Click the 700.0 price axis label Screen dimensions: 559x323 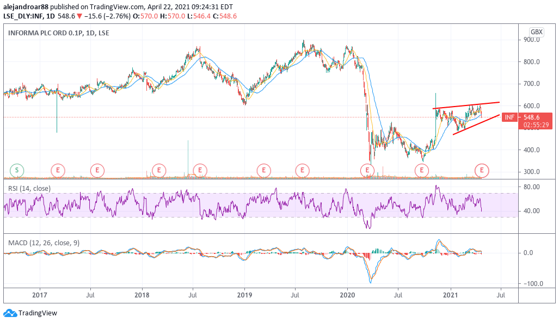[532, 84]
